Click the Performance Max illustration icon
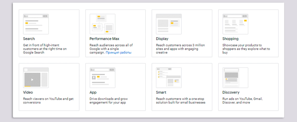Viewport: 297px width, 122px height. 102,24
